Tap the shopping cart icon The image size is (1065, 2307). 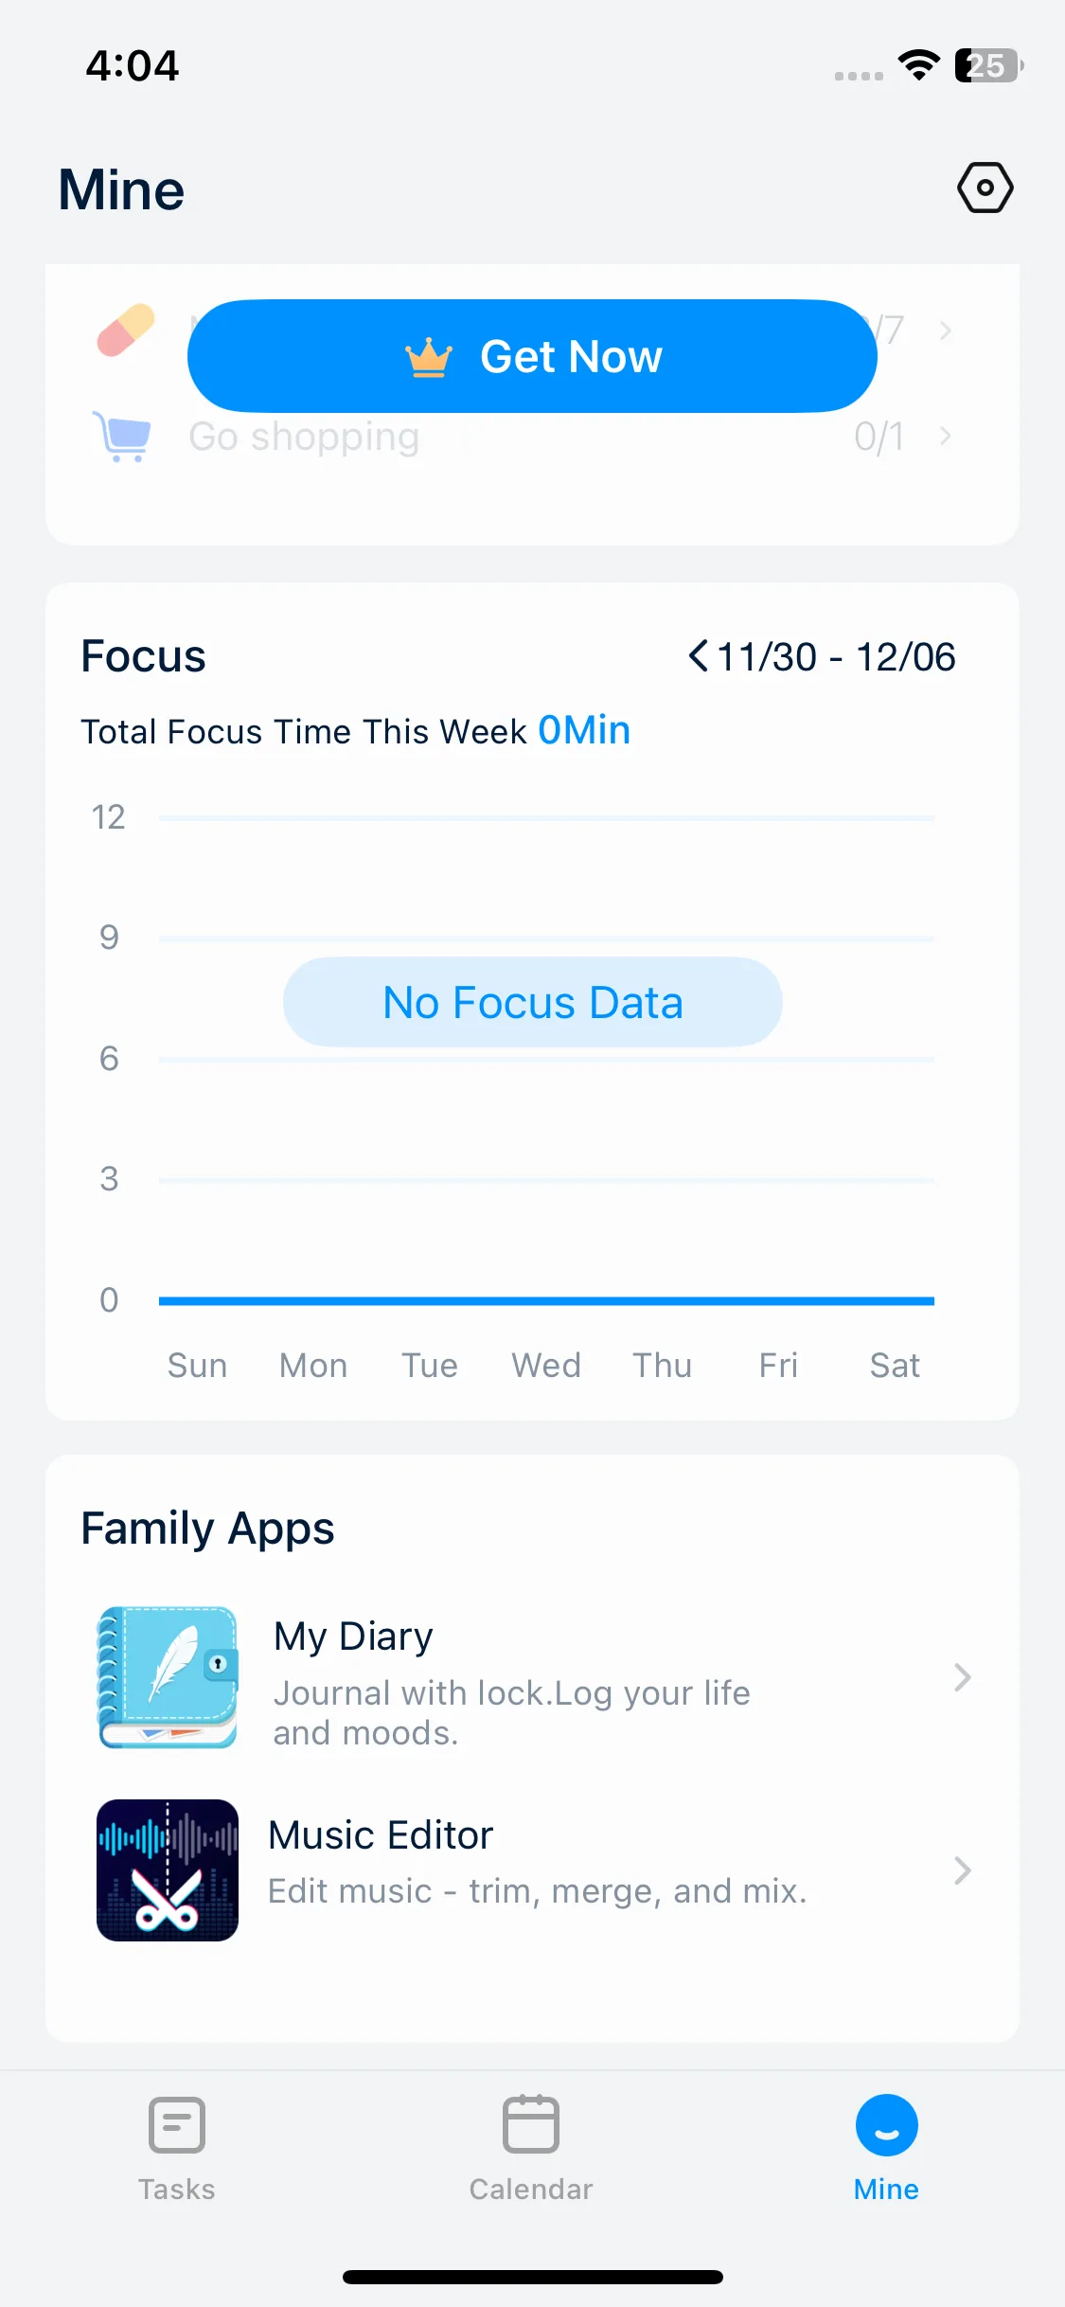[x=122, y=437]
